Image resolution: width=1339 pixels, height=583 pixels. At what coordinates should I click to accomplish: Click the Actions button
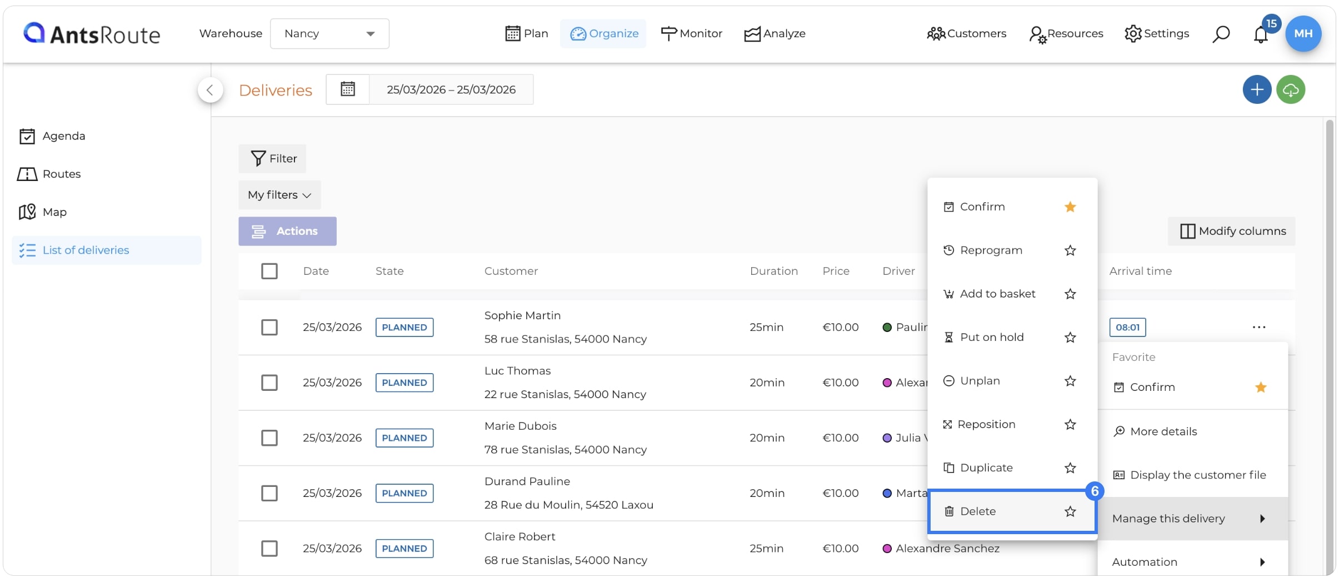click(287, 231)
